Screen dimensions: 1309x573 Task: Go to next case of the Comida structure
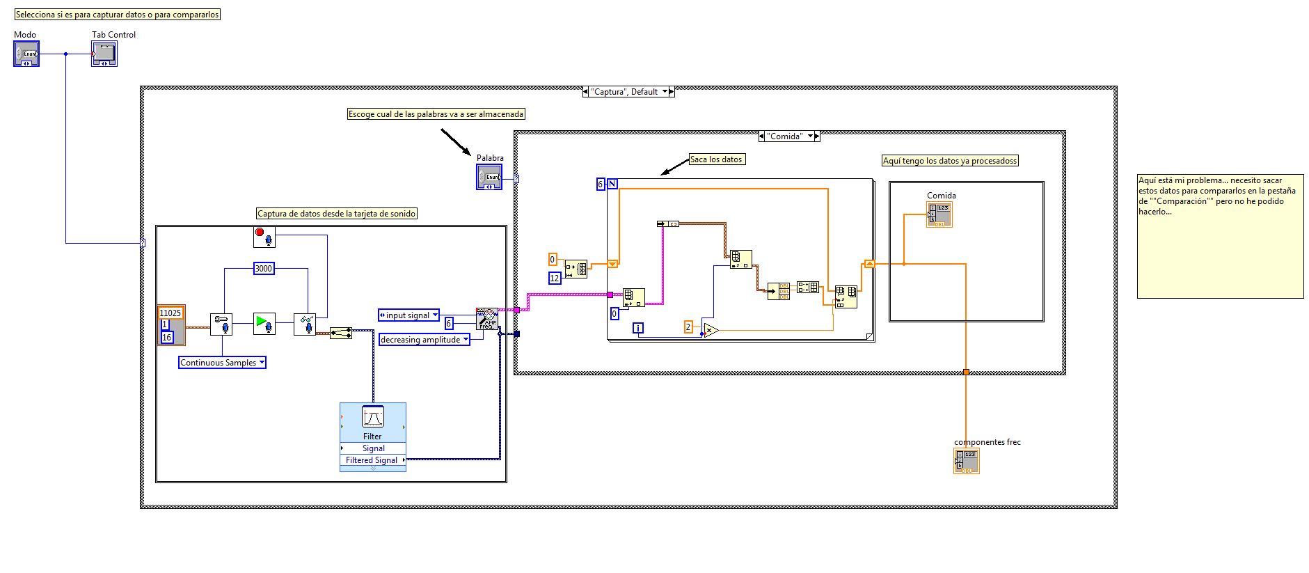click(x=818, y=136)
